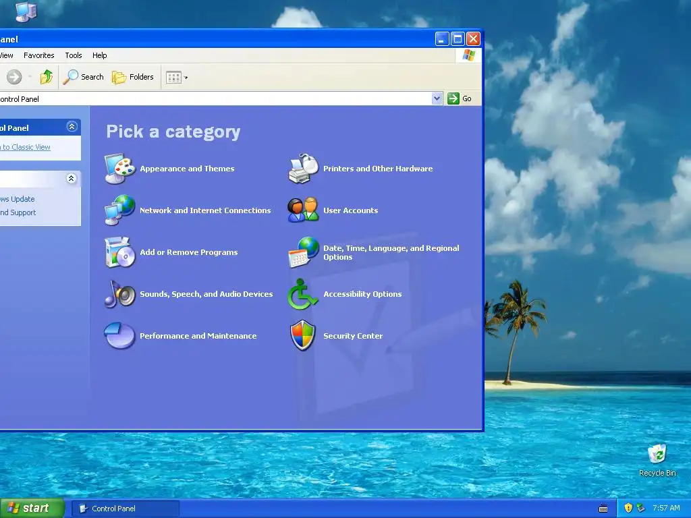Click the Forward arrow toolbar button

14,77
